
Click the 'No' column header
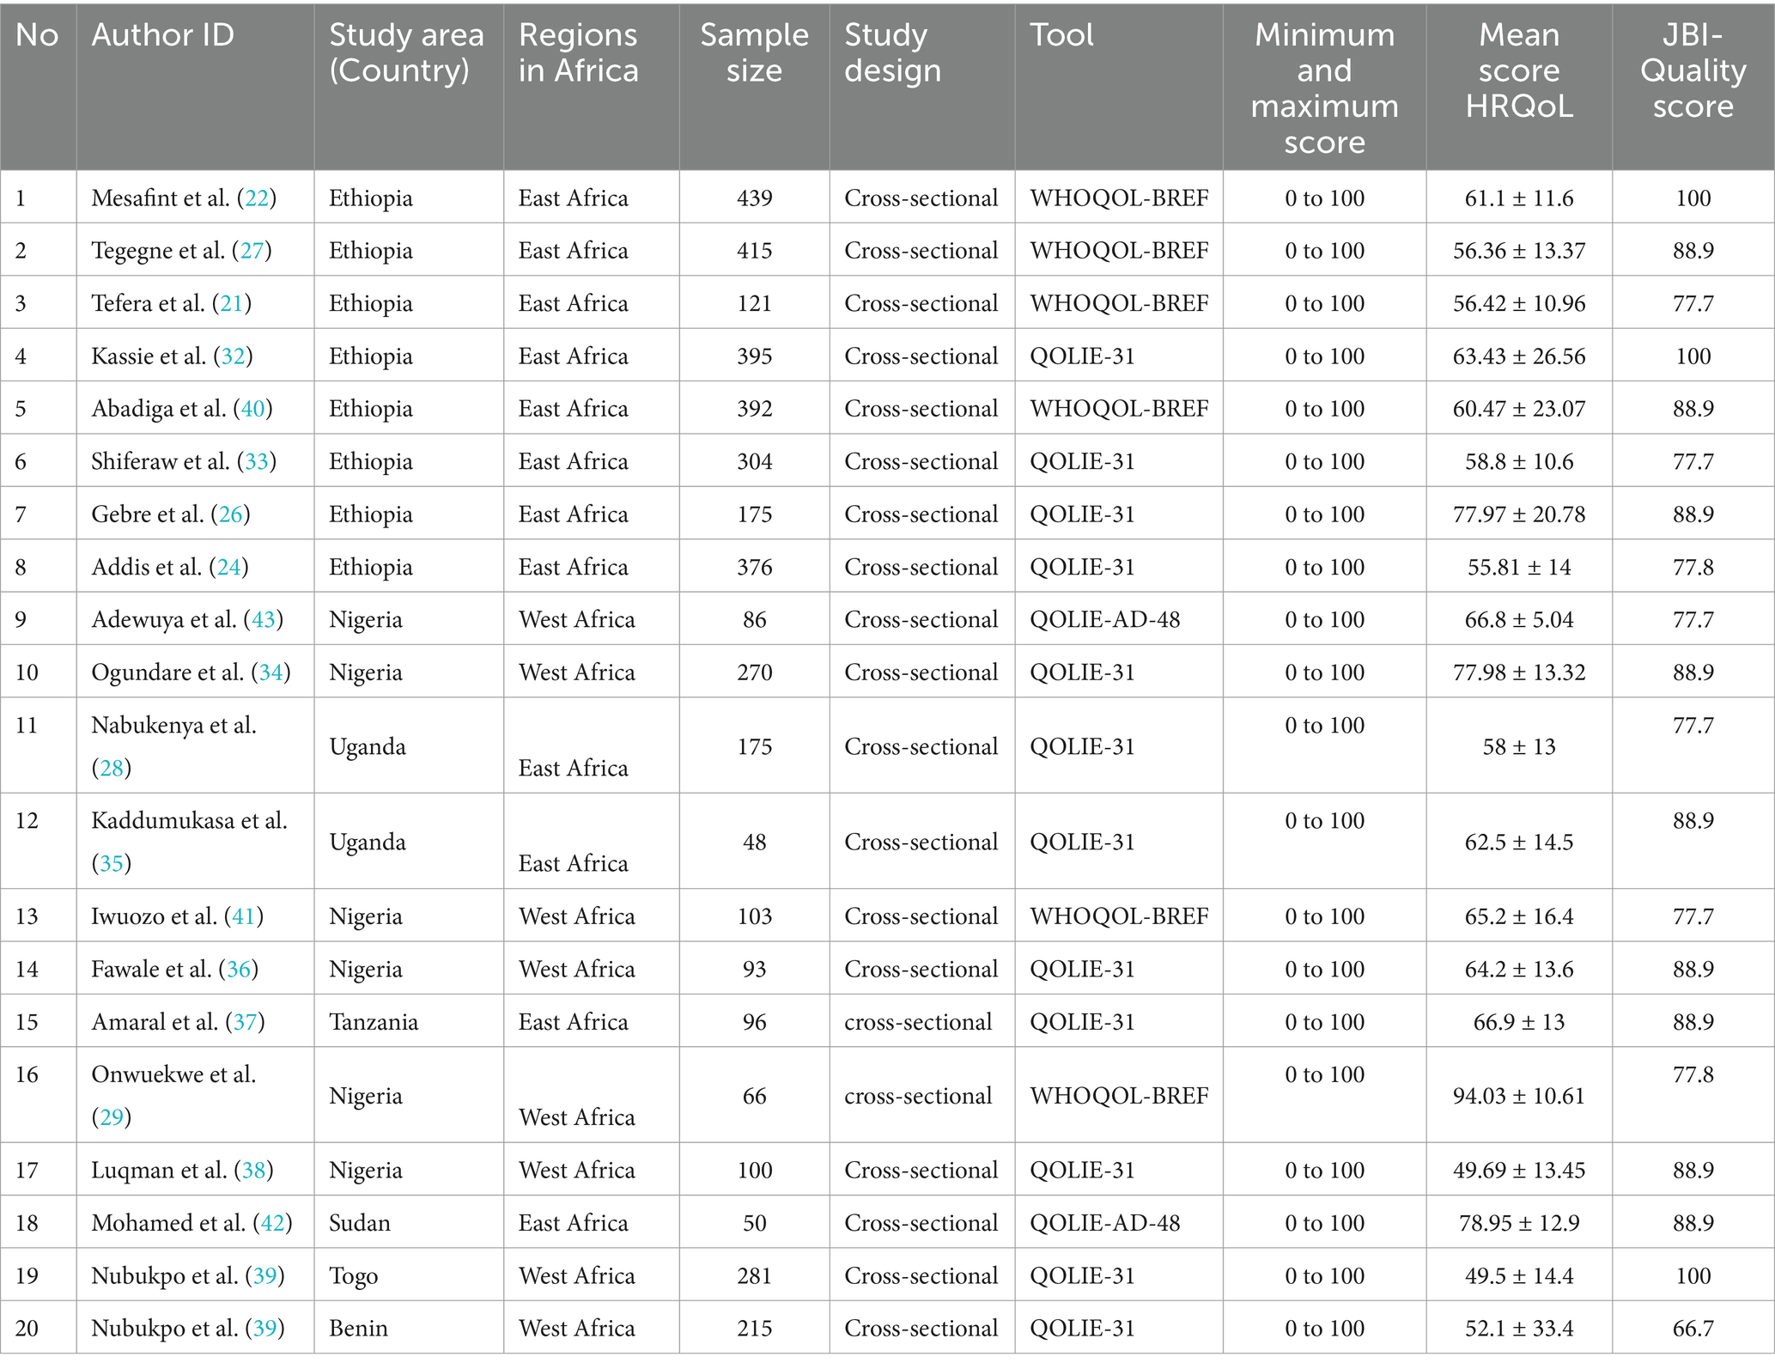pyautogui.click(x=37, y=35)
